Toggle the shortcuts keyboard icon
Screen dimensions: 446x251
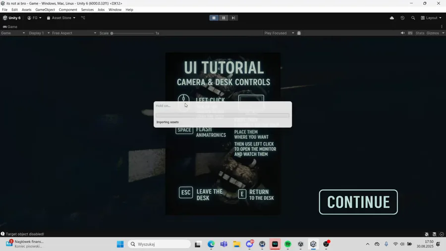point(410,33)
